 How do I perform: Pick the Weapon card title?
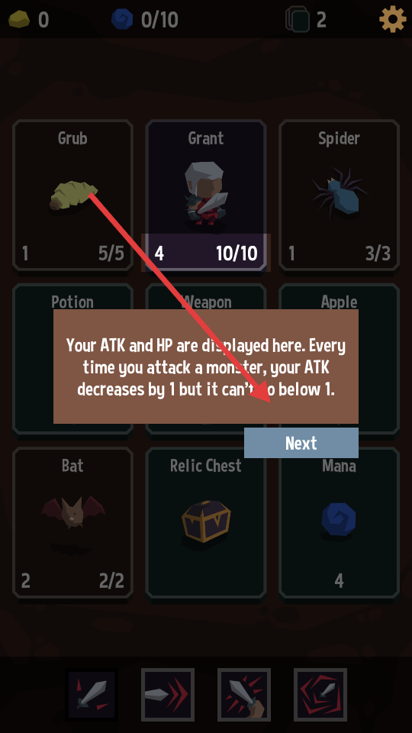(x=206, y=302)
